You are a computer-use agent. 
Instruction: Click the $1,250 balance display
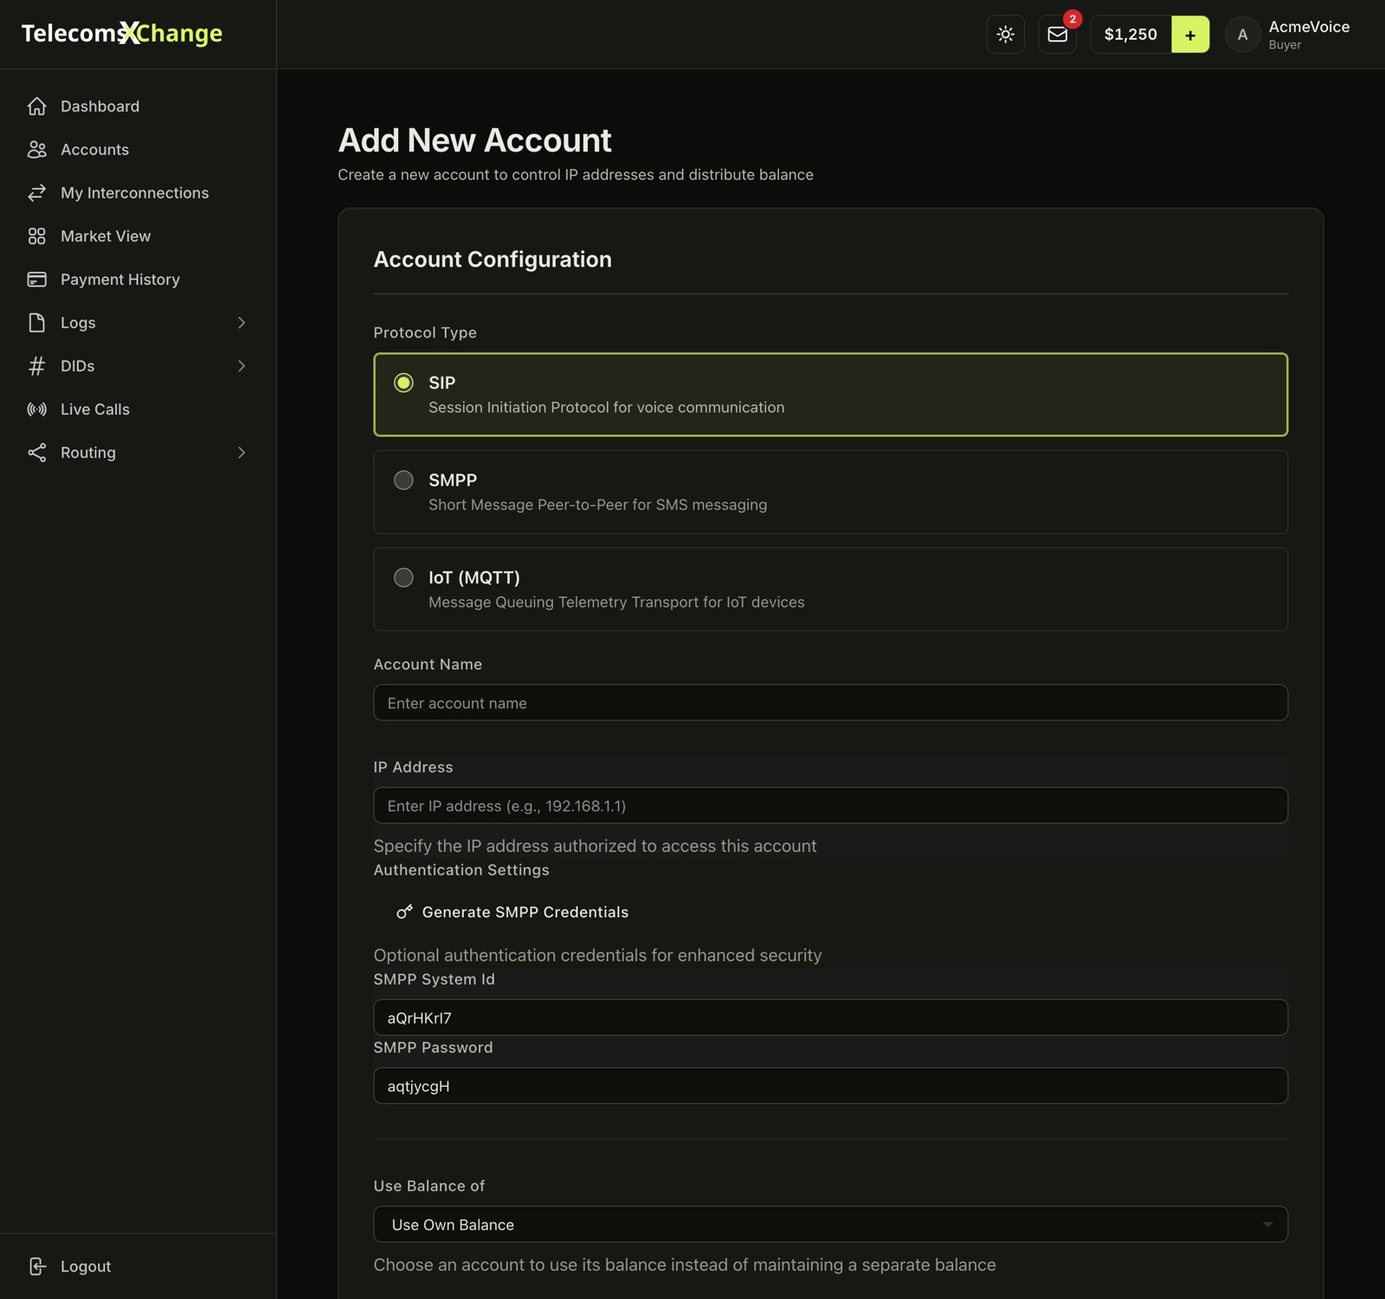coord(1131,35)
